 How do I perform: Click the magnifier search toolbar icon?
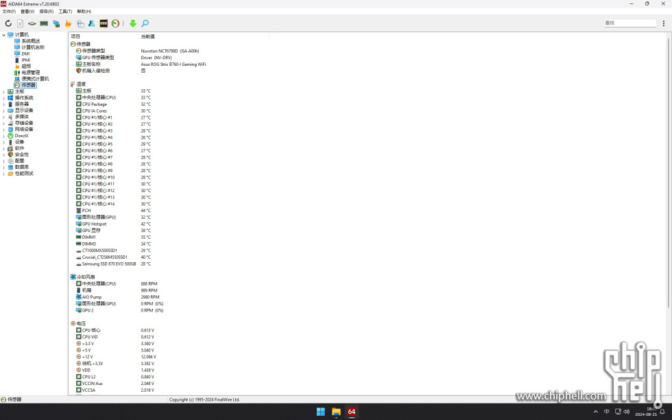click(x=145, y=23)
